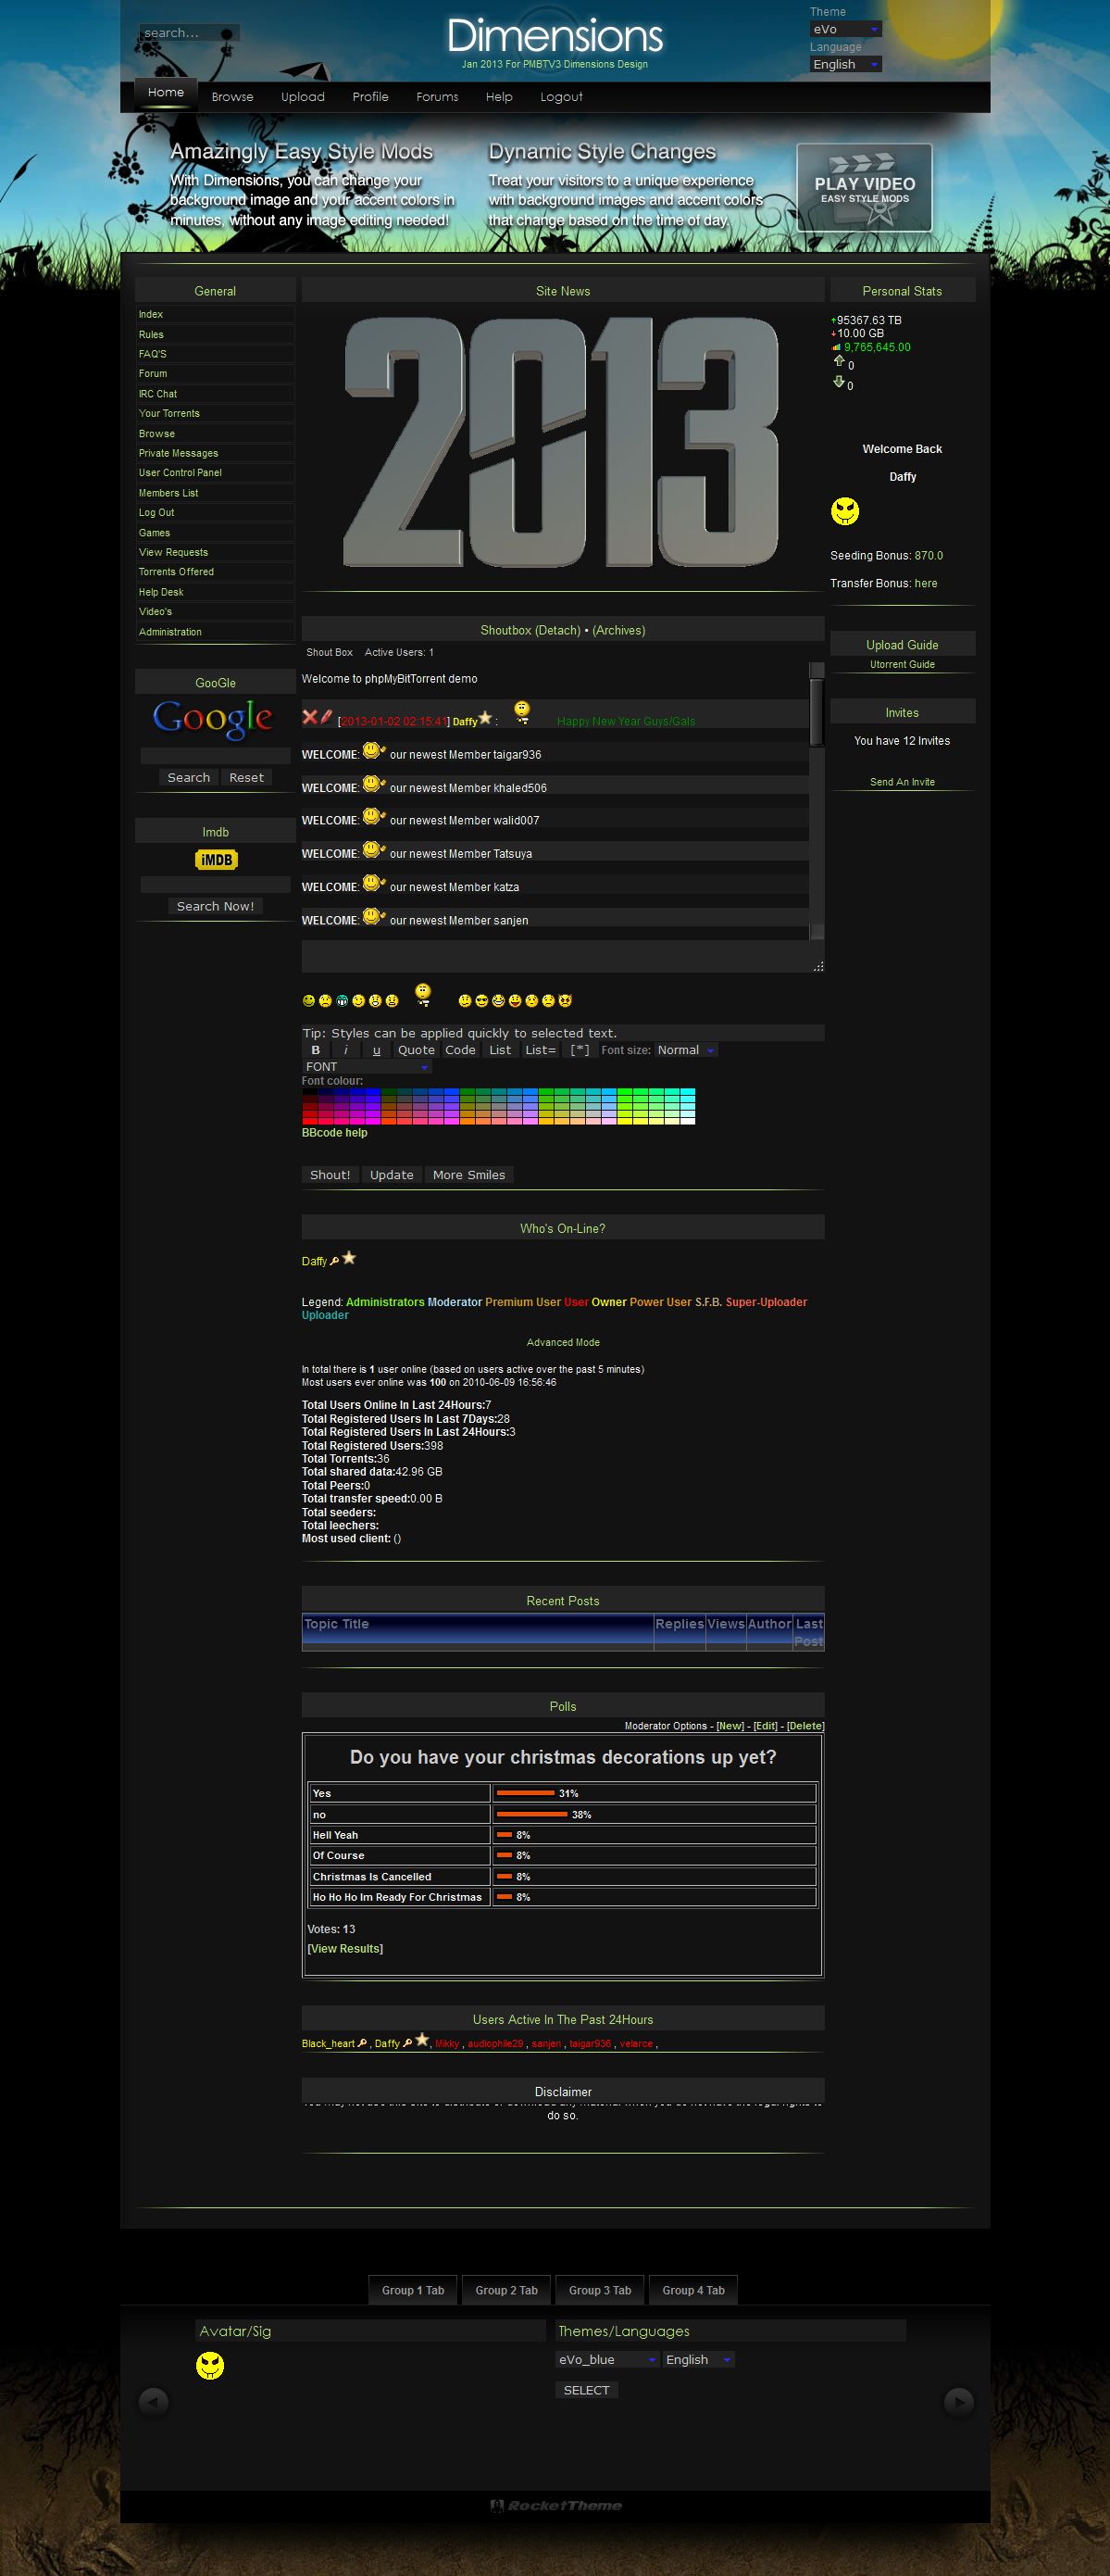Click the download arrow icon in Personal Stats
This screenshot has height=2576, width=1110.
[838, 381]
